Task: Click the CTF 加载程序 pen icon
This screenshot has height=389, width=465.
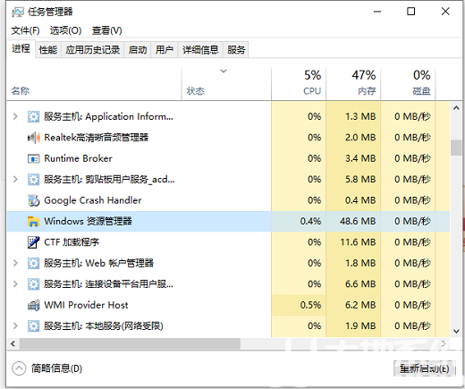Action: coord(33,242)
